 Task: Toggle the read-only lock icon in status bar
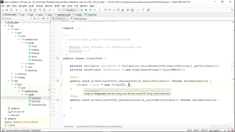coord(225,130)
